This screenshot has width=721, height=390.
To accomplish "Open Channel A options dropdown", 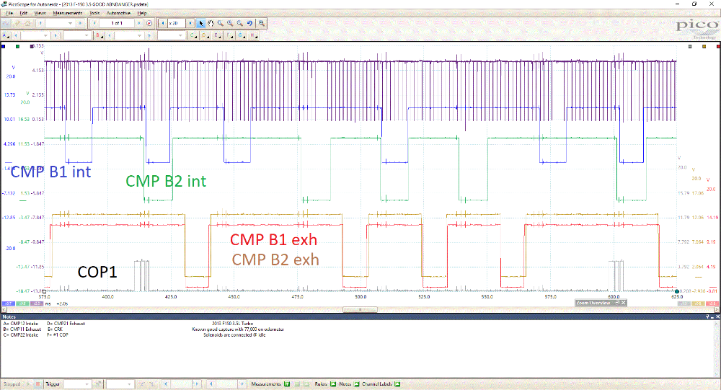I will [7, 35].
